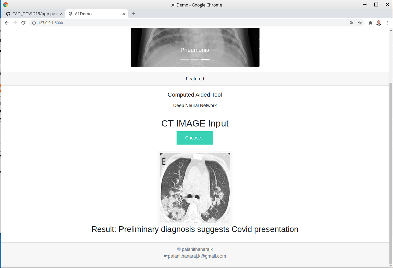
Task: Click the Deep Neural Network text
Action: coord(195,105)
